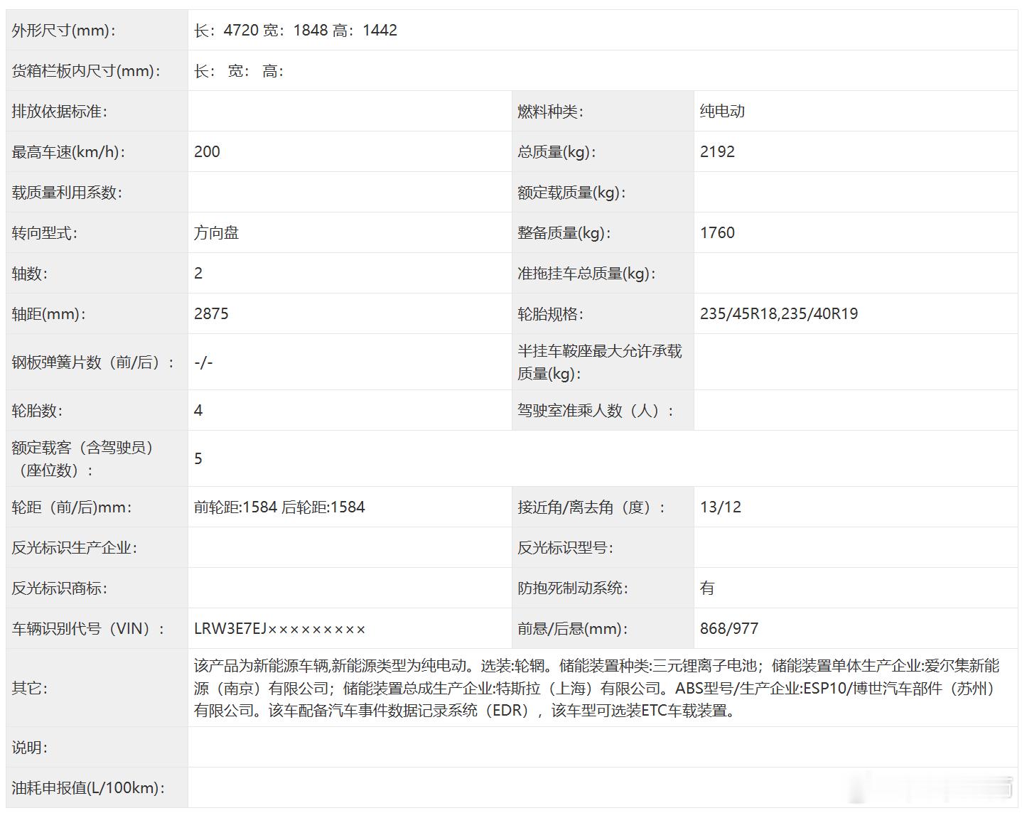Click the 最高车速(km/h) label
Viewport: 1022px width, 813px height.
coord(68,152)
